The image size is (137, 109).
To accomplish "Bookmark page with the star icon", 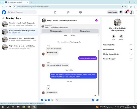I will tap(125, 7).
